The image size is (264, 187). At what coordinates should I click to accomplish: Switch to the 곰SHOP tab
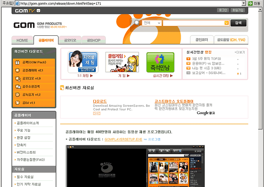pos(93,40)
